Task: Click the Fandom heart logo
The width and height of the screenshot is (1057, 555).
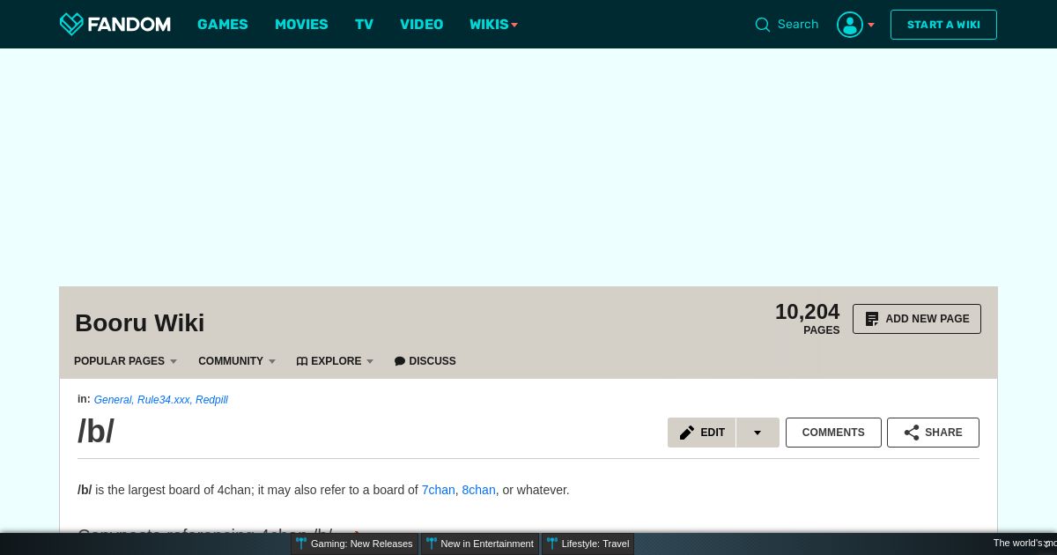Action: point(71,24)
